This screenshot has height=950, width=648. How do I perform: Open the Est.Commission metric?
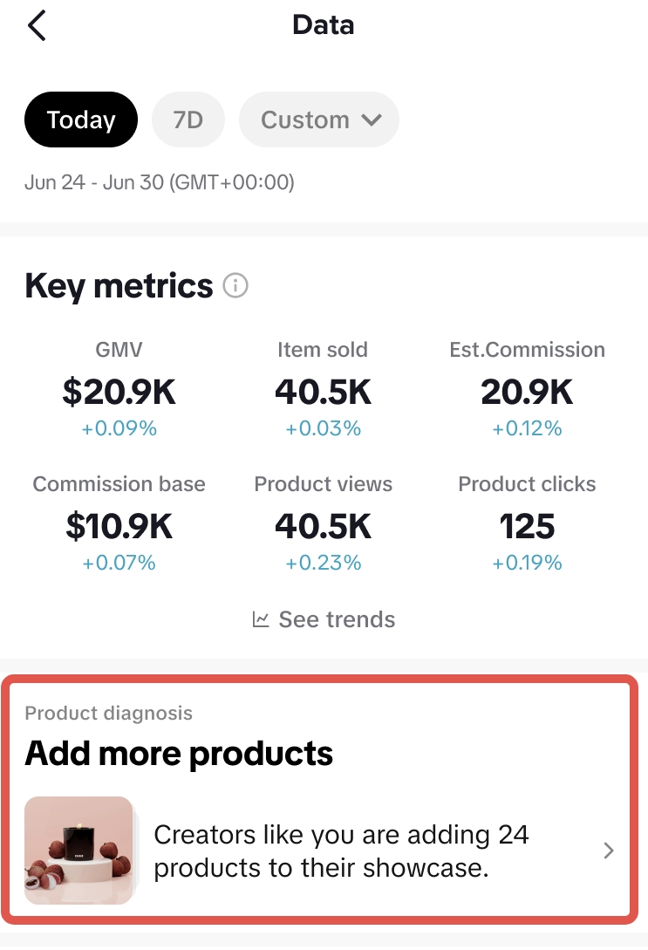pos(527,393)
